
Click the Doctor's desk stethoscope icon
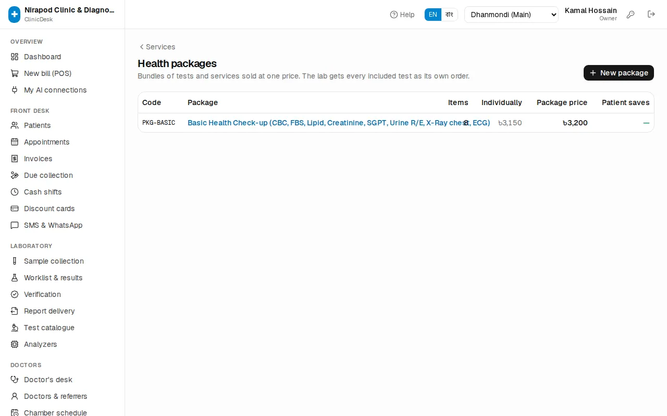(x=15, y=380)
